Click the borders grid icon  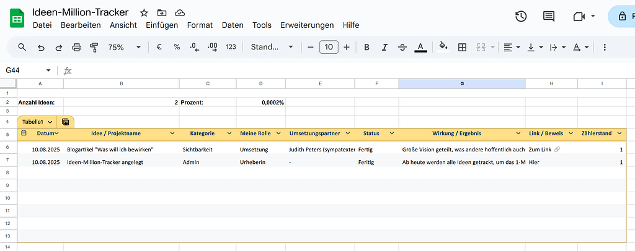[462, 47]
